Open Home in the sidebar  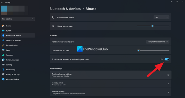click(x=18, y=26)
